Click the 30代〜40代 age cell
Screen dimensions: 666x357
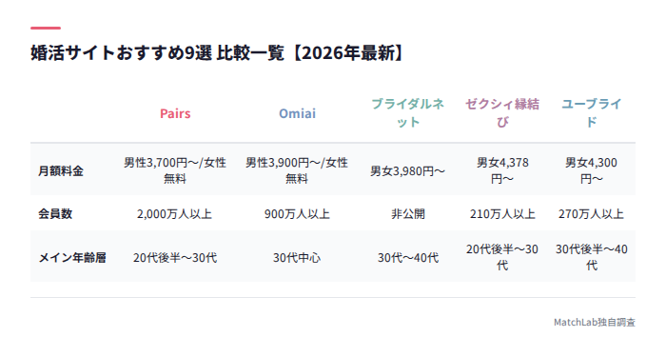click(408, 258)
